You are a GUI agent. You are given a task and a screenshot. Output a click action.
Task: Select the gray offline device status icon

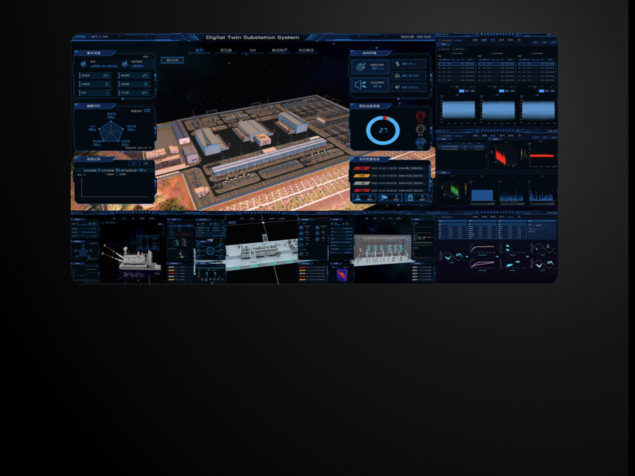[420, 129]
